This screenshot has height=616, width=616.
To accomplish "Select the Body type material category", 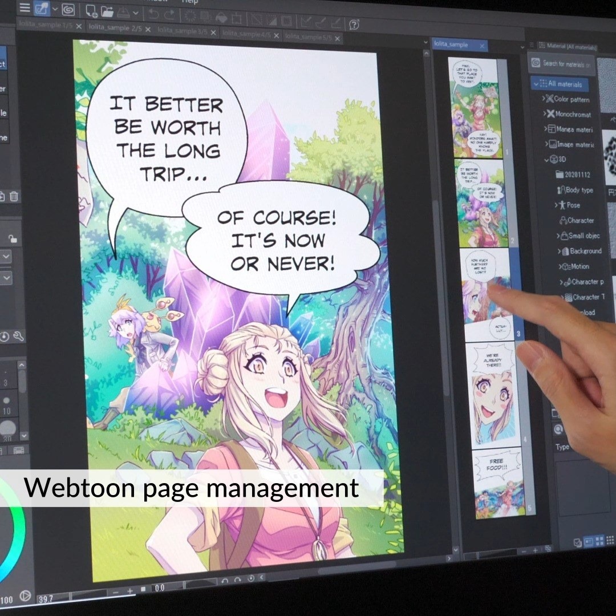I will pos(575,190).
